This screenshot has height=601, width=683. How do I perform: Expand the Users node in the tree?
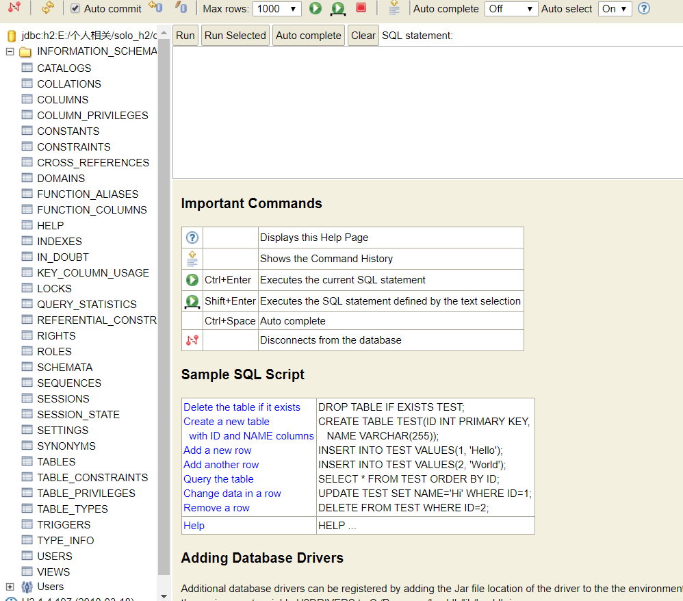[x=10, y=587]
